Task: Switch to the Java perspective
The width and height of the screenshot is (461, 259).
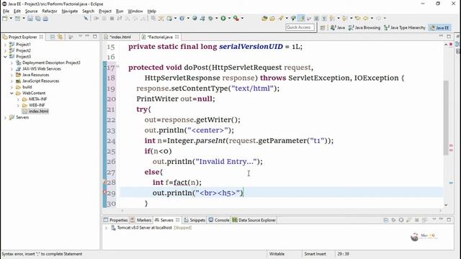Action: 338,27
